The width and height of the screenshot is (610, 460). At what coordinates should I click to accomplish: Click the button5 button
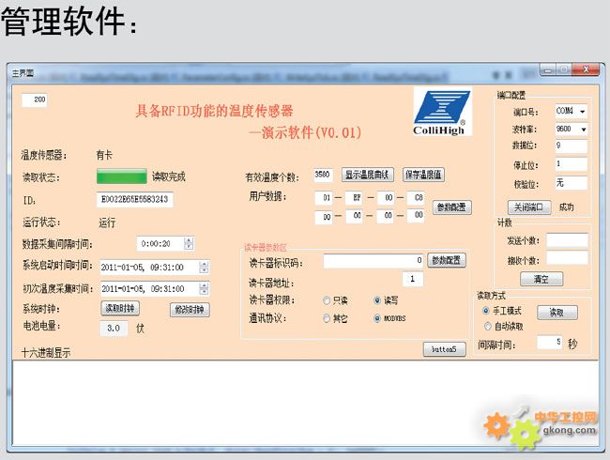(443, 349)
